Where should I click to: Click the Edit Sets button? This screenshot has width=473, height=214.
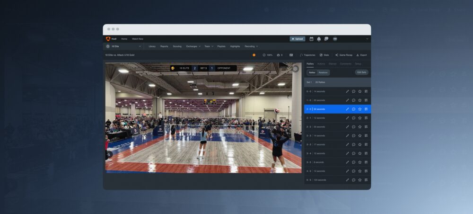point(361,72)
